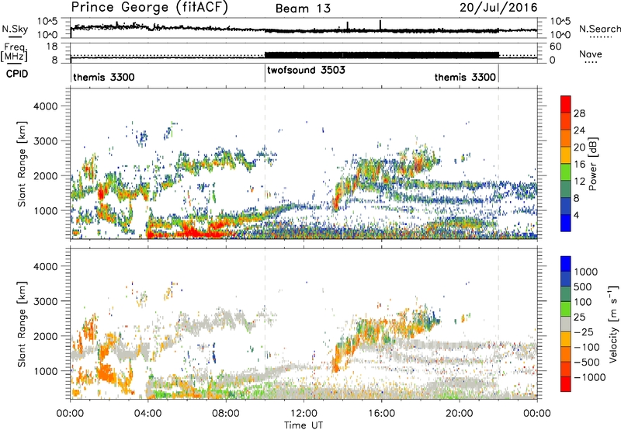Image resolution: width=621 pixels, height=430 pixels.
Task: Click the "28" value on the power colorbar
Action: click(579, 113)
